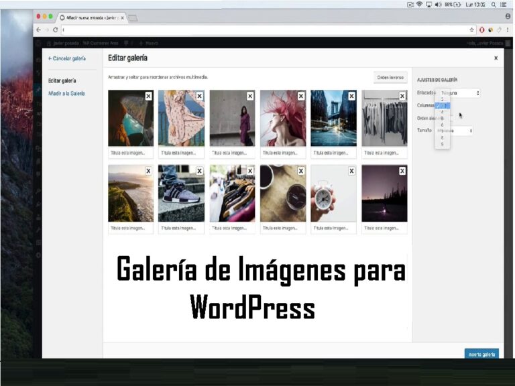Reload the browser page

tap(55, 30)
